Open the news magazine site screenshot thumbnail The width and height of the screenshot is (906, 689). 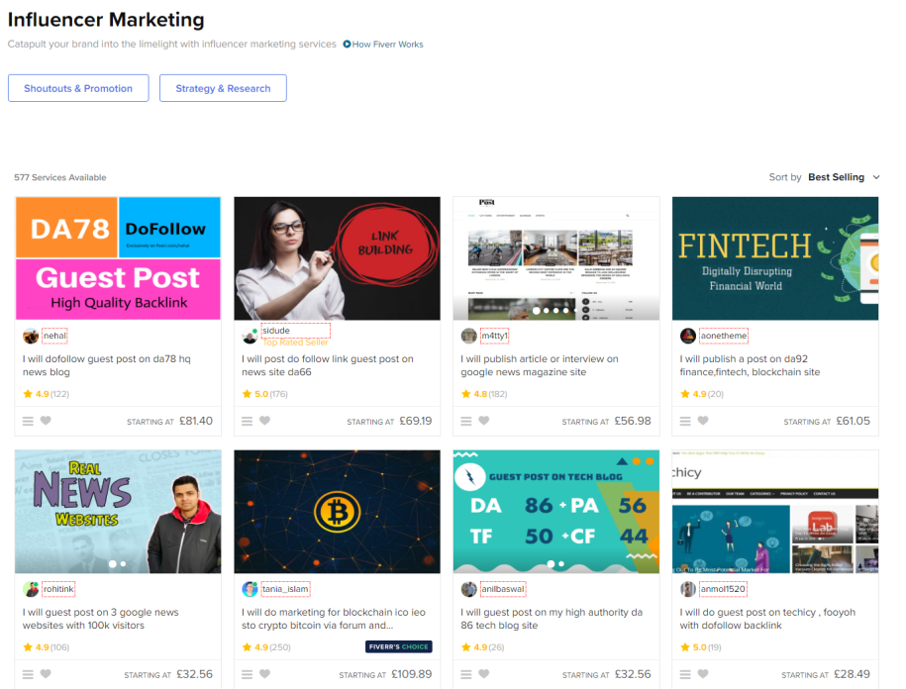tap(555, 258)
